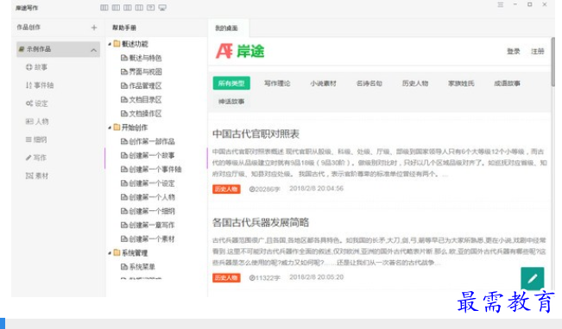Click the fifth title bar icon with box
The width and height of the screenshot is (562, 329).
pyautogui.click(x=150, y=8)
